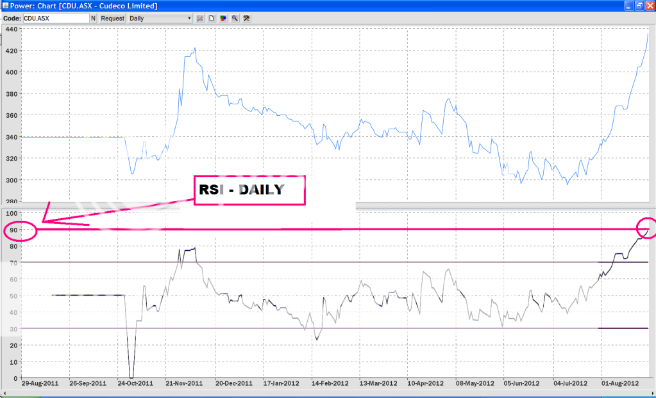Click the '29-Aug-2011' date label on the axis
This screenshot has width=656, height=398.
pyautogui.click(x=40, y=383)
